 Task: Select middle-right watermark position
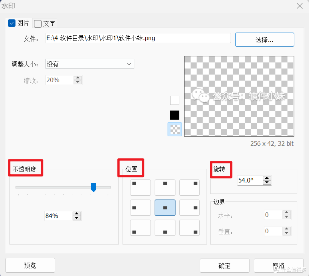coord(189,208)
